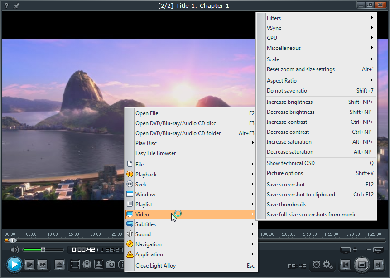Select Decrease brightness

pos(317,112)
